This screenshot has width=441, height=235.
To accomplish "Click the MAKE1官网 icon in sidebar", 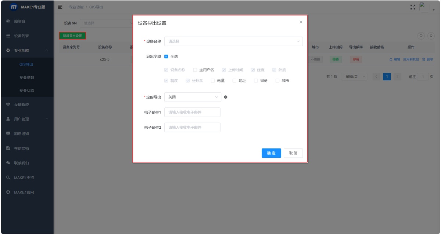I will click(x=8, y=192).
